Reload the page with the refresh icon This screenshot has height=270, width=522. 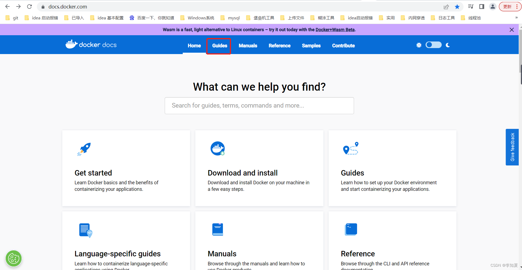tap(30, 7)
